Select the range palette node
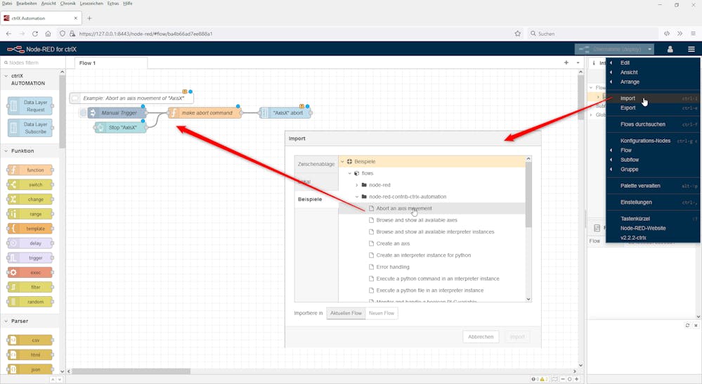The image size is (702, 384). [x=30, y=215]
